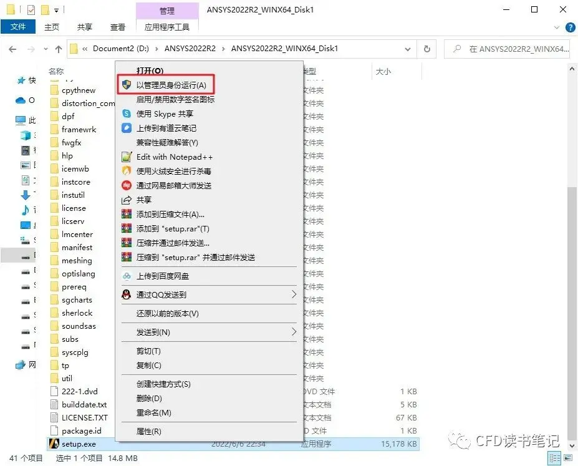Image resolution: width=578 pixels, height=466 pixels.
Task: Switch to the View ribbon tab
Action: click(118, 27)
